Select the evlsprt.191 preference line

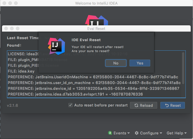(x=75, y=94)
